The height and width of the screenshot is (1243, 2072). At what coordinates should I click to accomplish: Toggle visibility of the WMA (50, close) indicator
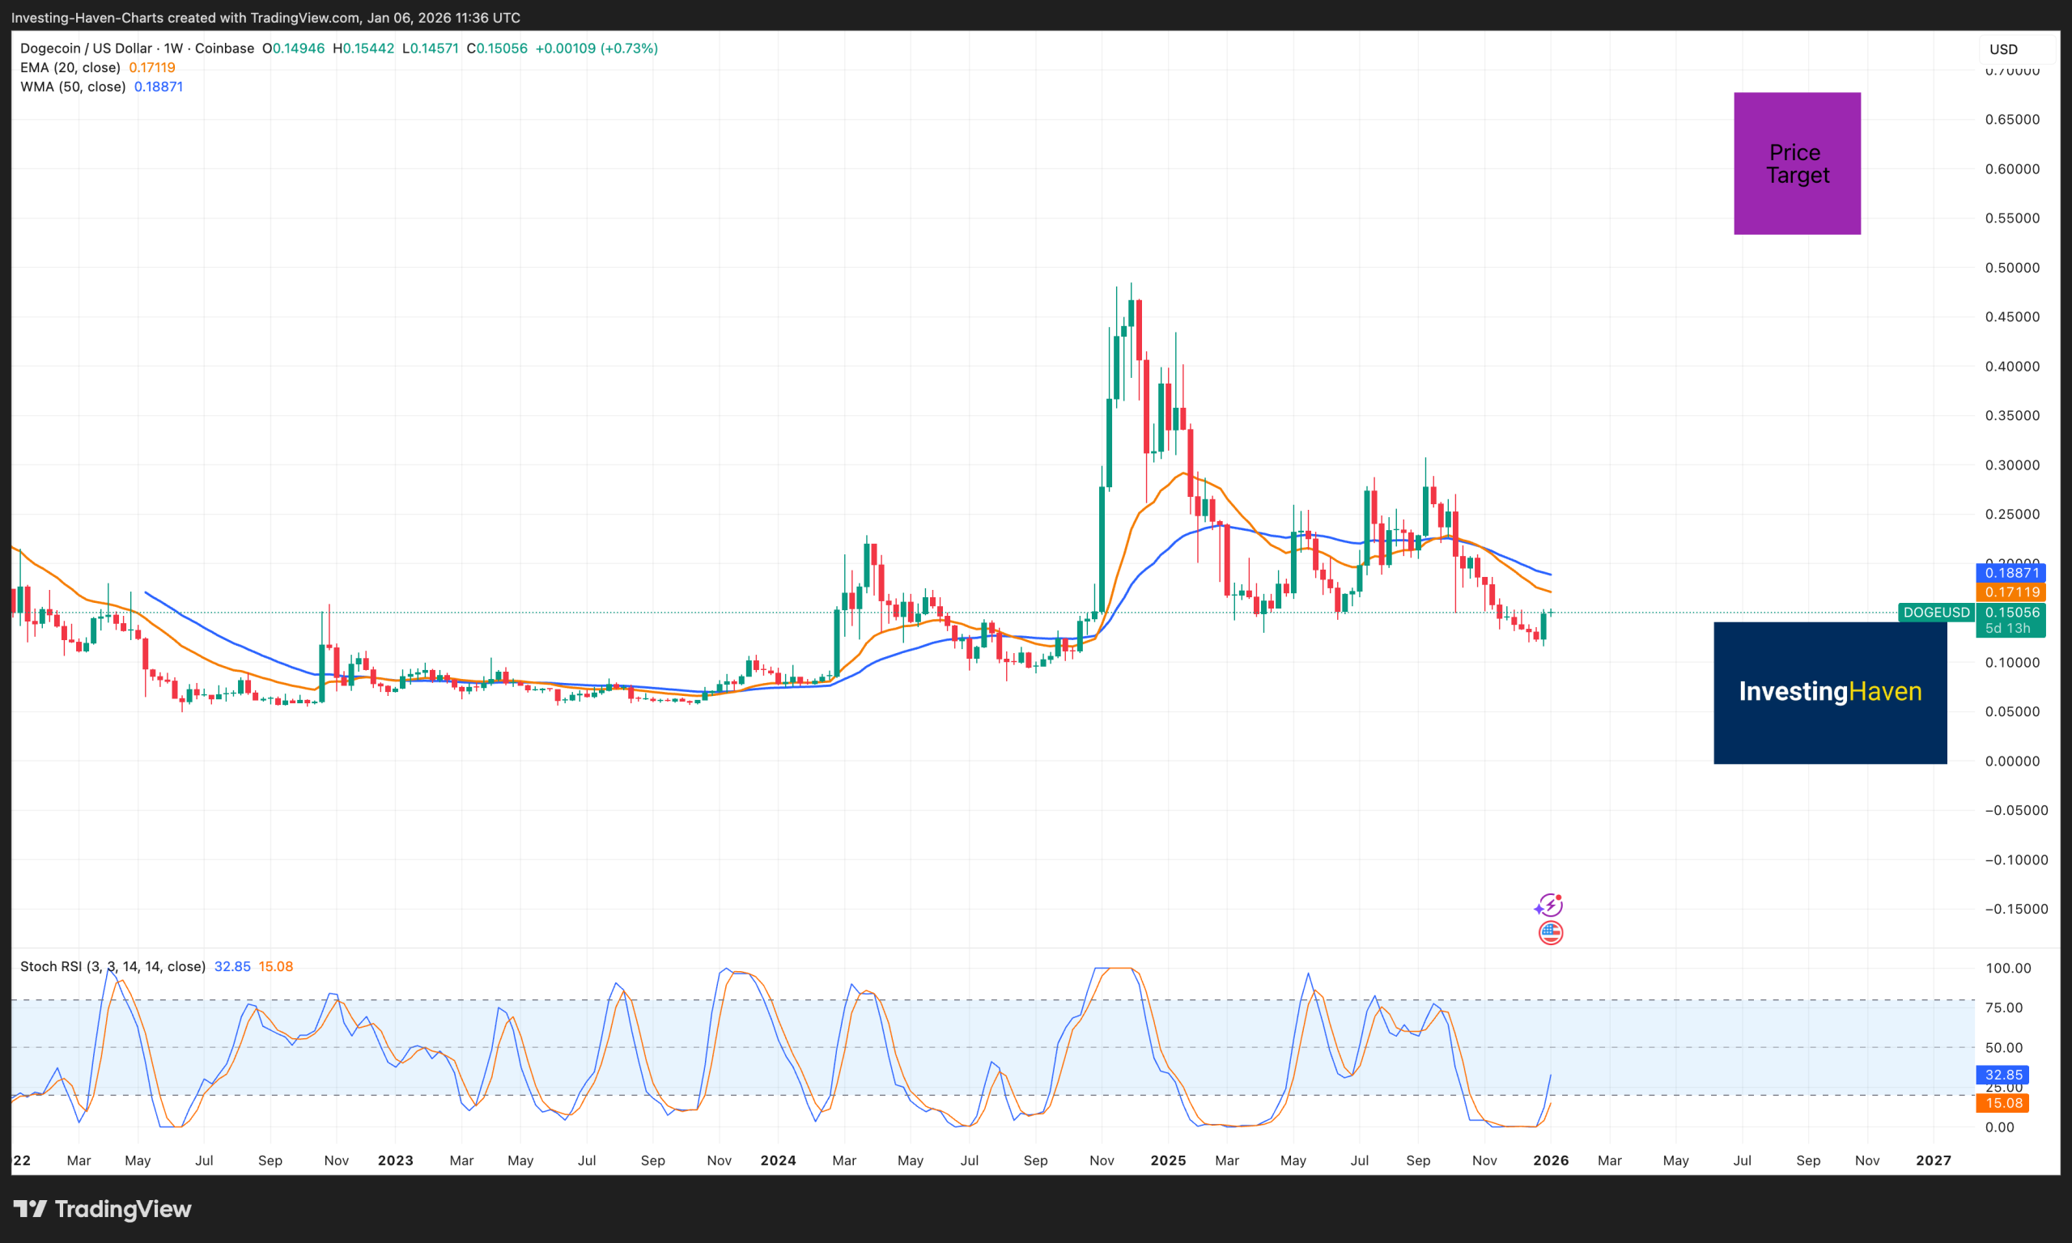(x=73, y=87)
